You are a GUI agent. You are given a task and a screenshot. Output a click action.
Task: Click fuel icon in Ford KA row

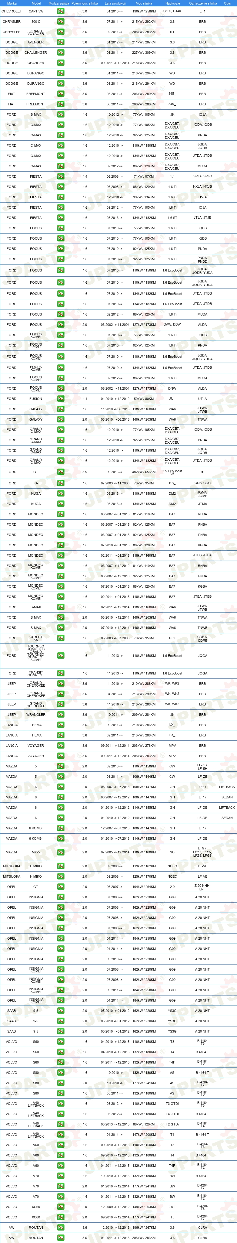(61, 483)
